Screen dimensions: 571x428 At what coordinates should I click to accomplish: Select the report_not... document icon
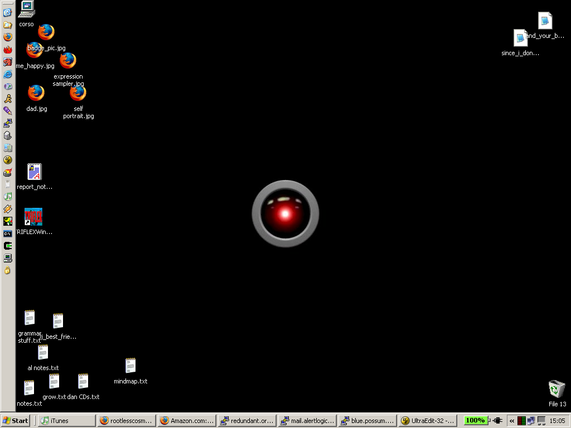[35, 172]
